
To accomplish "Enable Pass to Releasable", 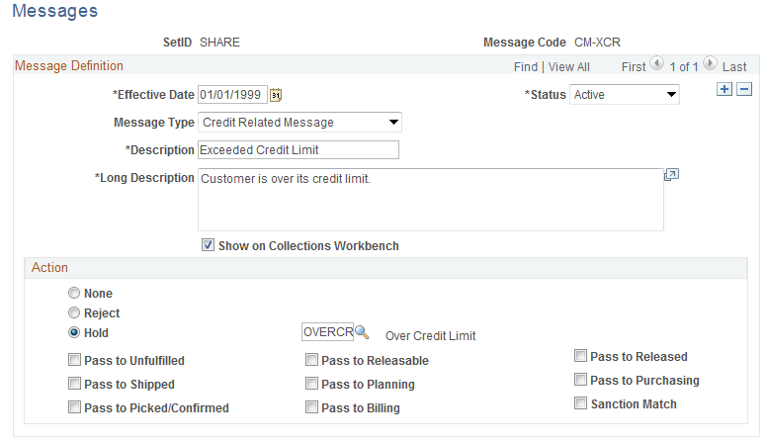I will click(311, 360).
